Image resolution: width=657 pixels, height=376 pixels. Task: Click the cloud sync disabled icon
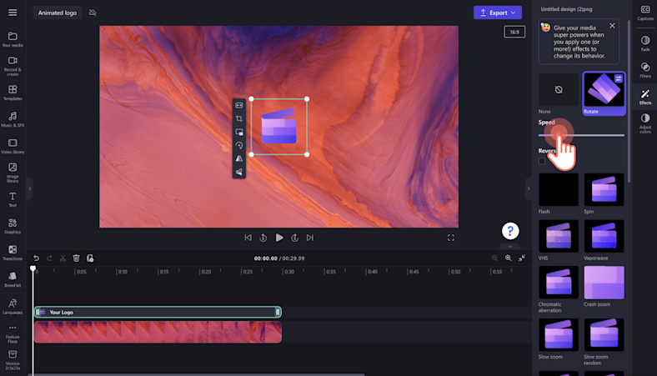(x=93, y=13)
